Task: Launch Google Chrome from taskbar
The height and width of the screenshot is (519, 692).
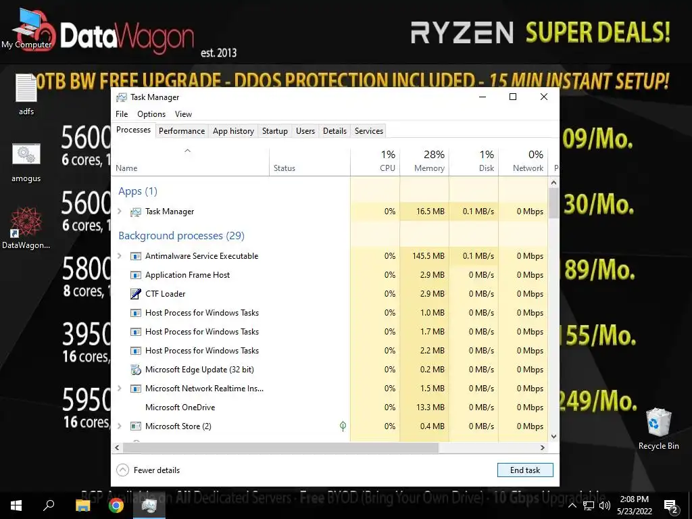Action: (x=116, y=505)
